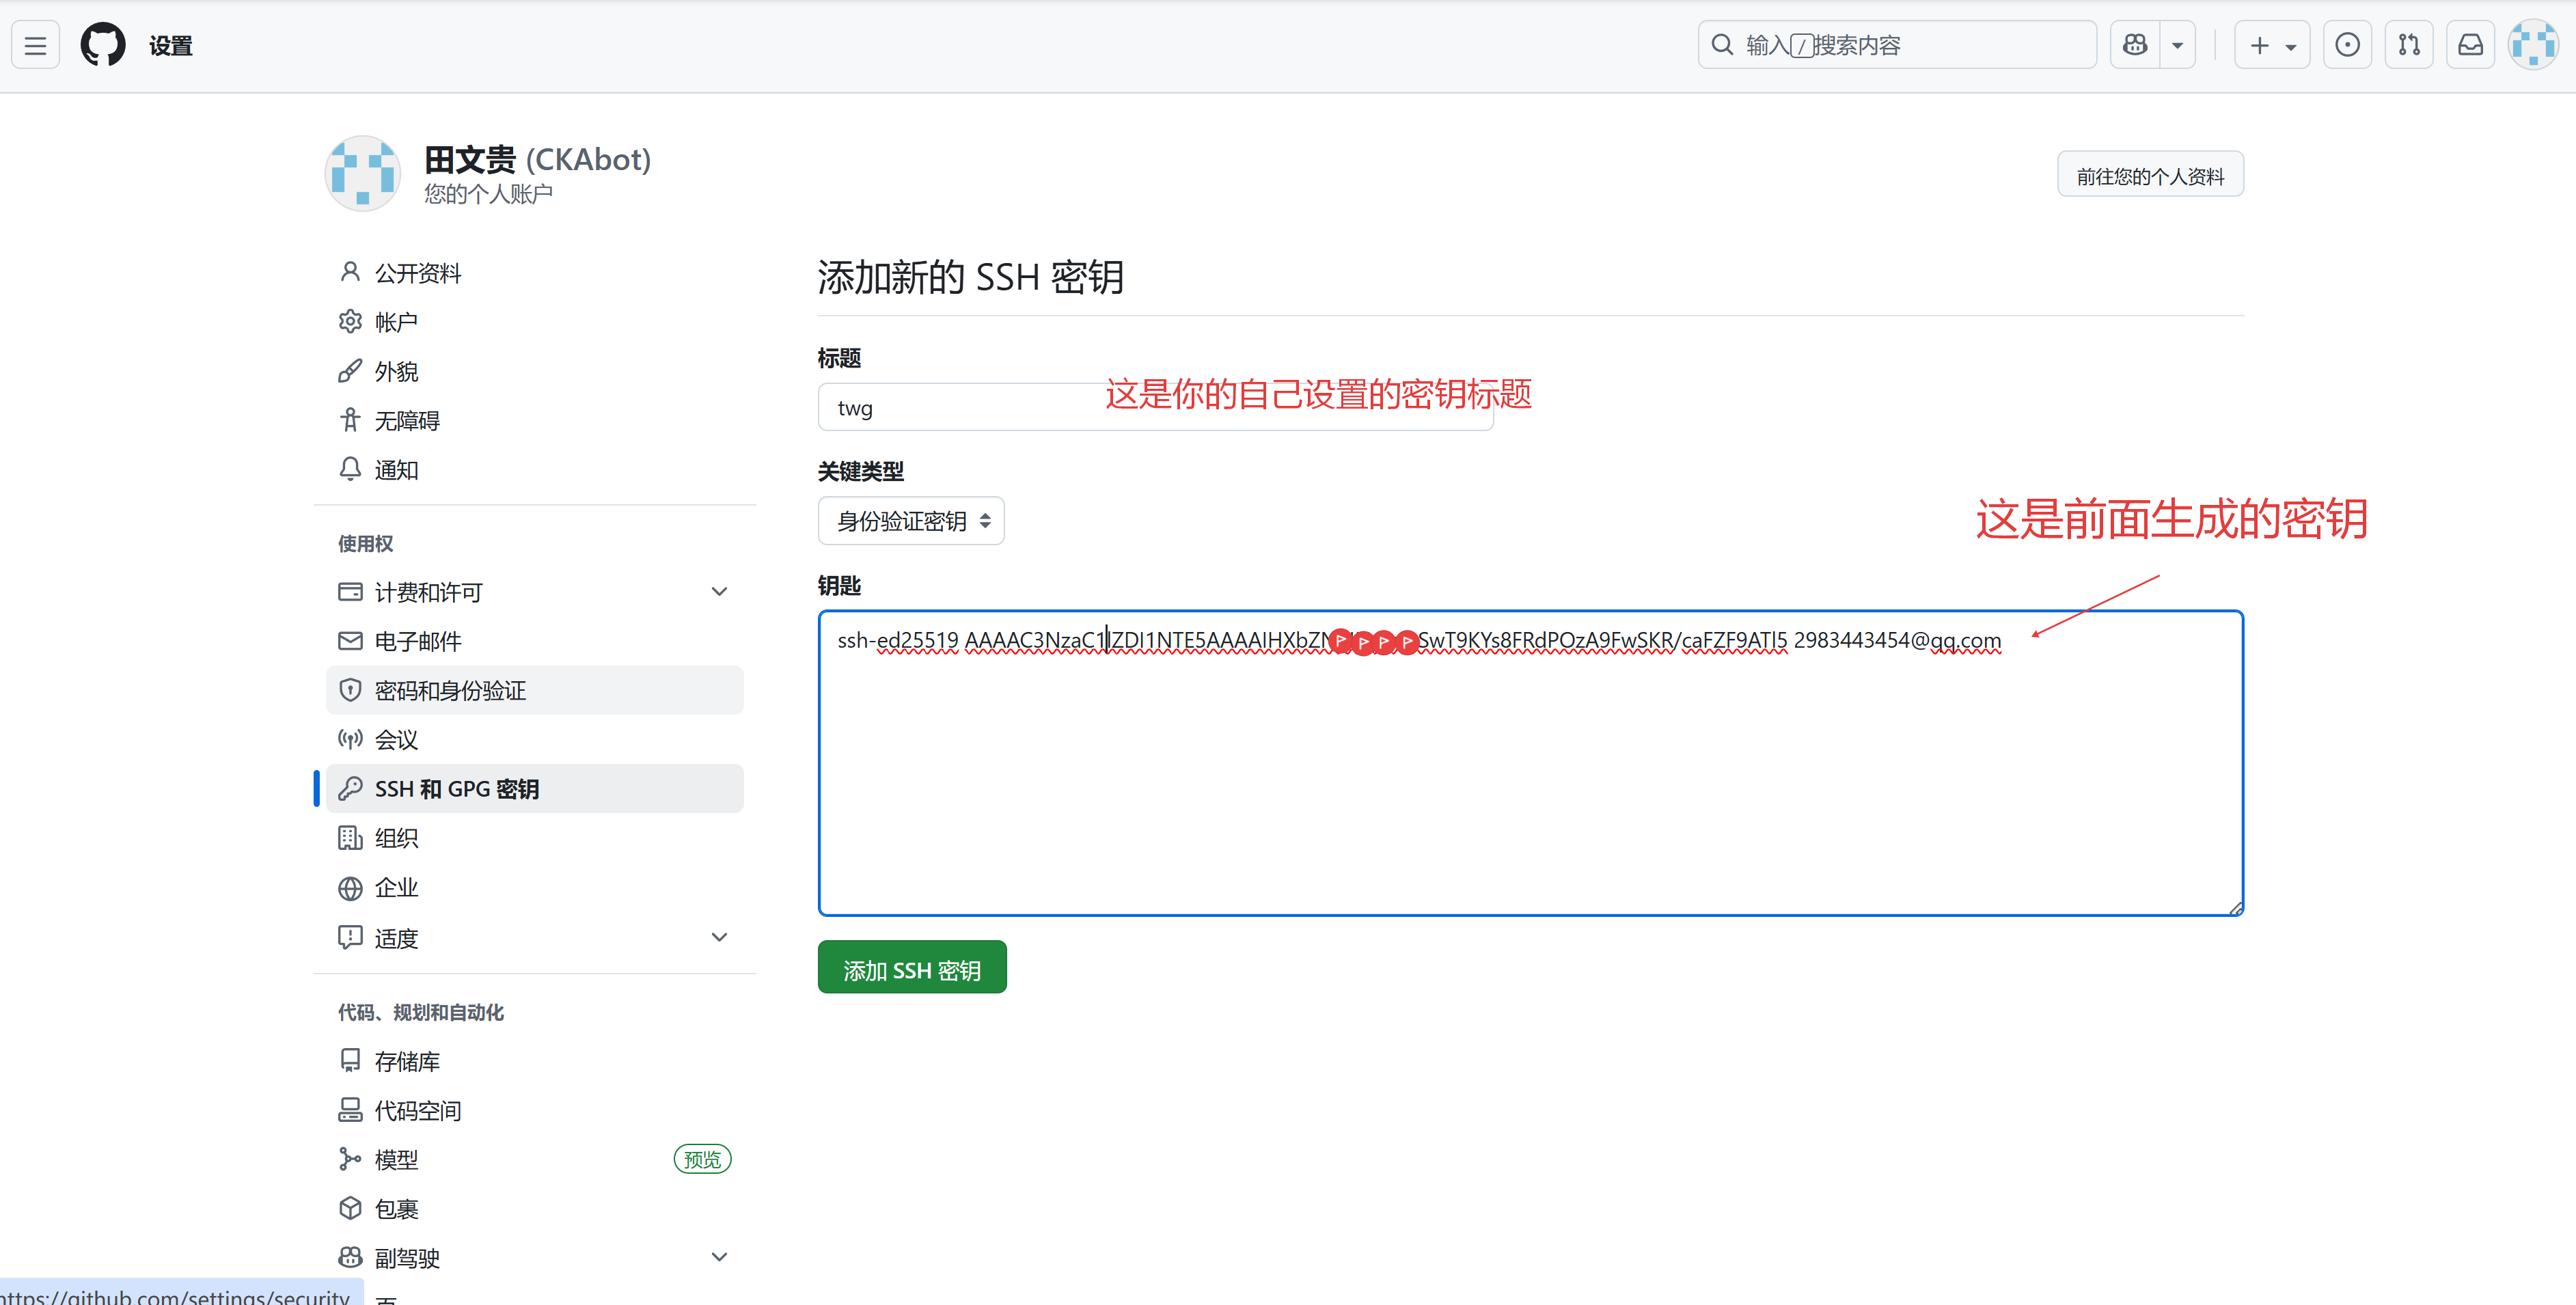Open the Issues icon in the header
Screen dimensions: 2576x1305
pyautogui.click(x=2347, y=45)
